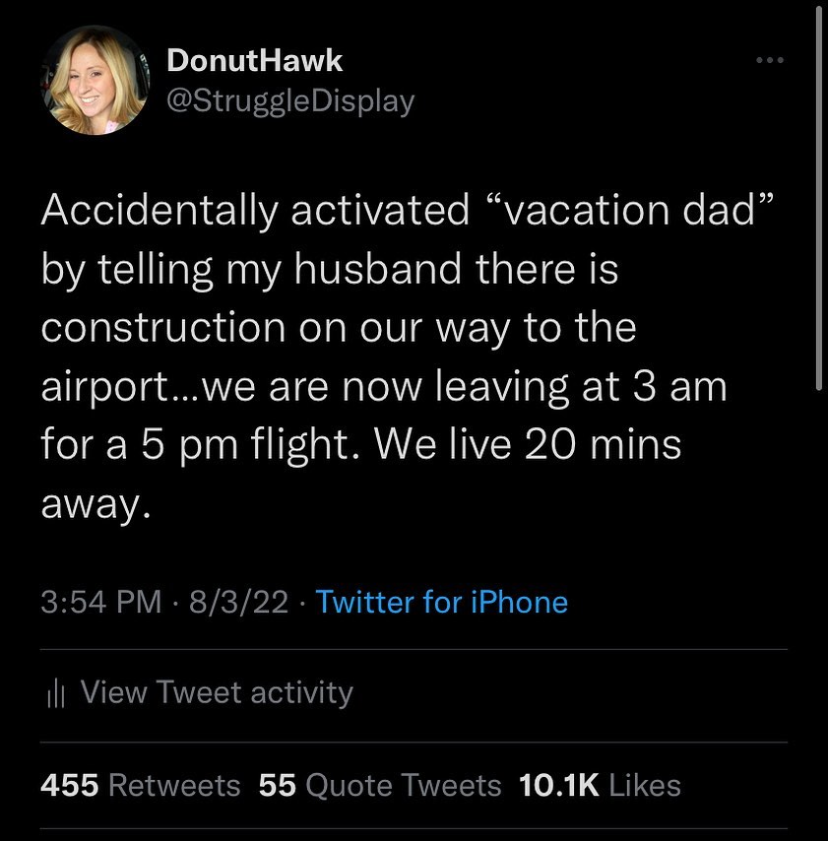Open the 10.1K Likes list

point(600,785)
